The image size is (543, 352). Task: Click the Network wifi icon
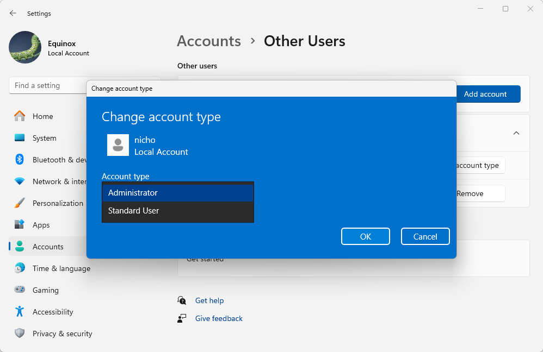[20, 181]
